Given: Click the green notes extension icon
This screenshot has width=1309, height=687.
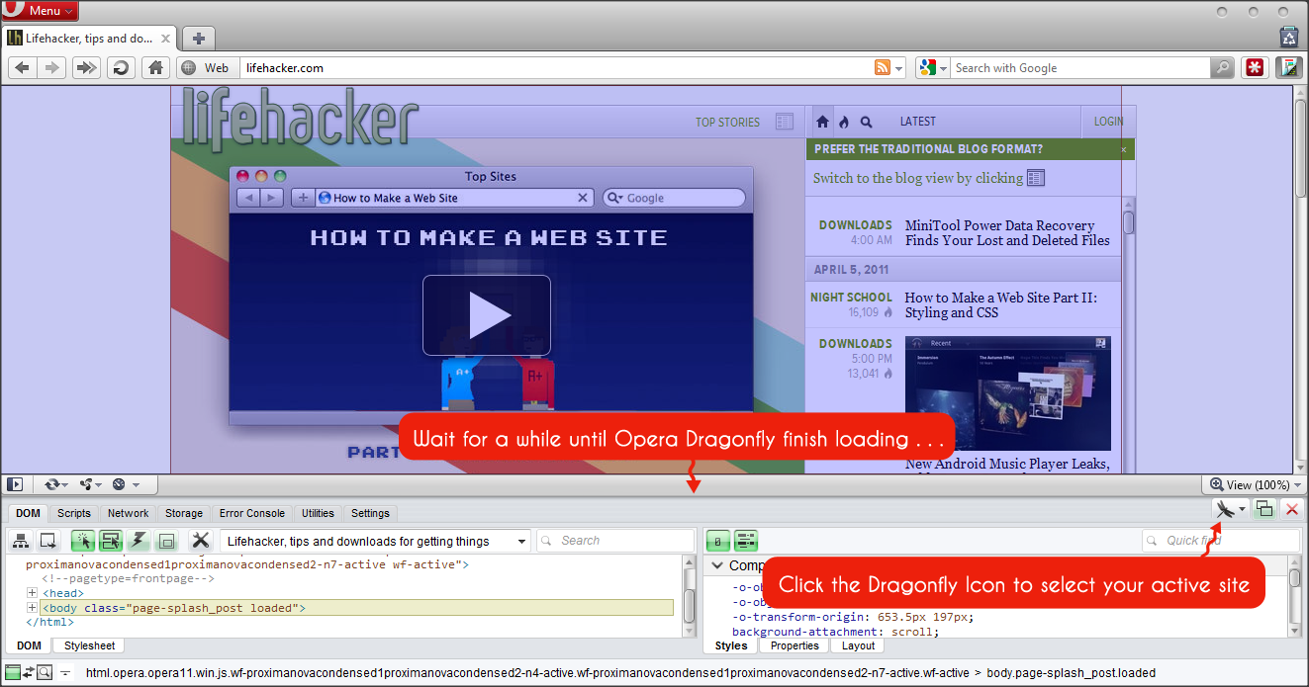Looking at the screenshot, I should coord(1288,68).
